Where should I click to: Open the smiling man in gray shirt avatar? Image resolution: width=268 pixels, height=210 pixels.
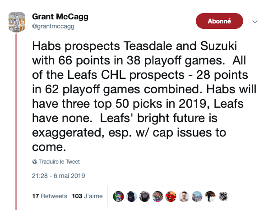click(x=184, y=196)
